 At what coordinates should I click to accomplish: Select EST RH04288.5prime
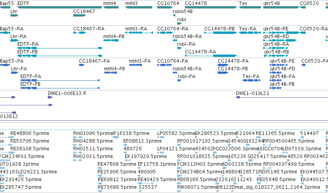[x=77, y=145]
